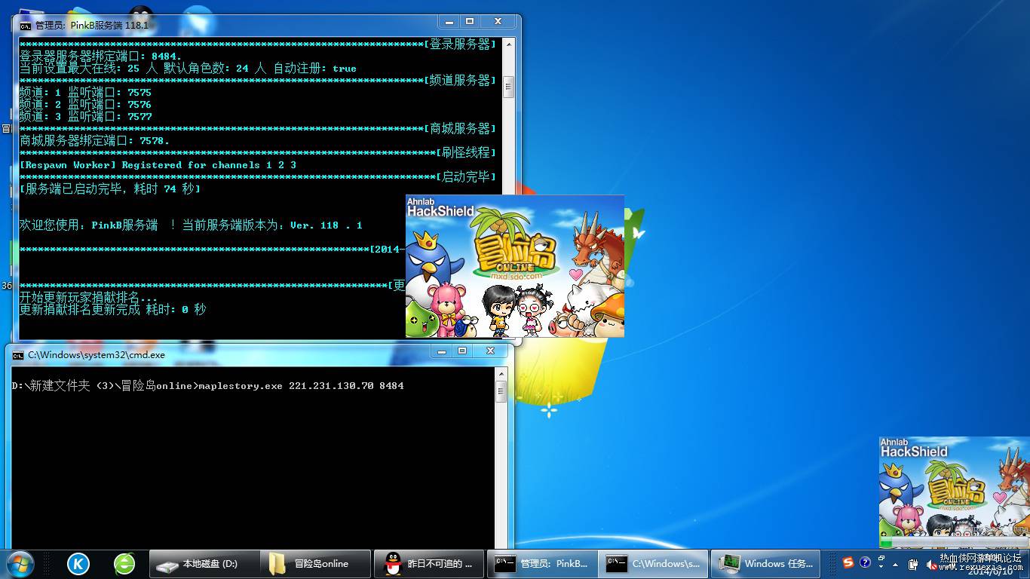Click small HackShield thumbnail at bottom right
The image size is (1030, 579).
coord(955,492)
